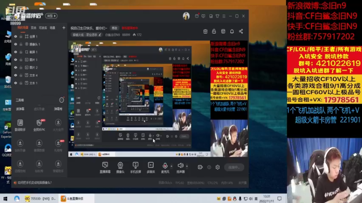This screenshot has width=362, height=203.
Task: Hide the 摄像头 1 source
Action: [15, 44]
